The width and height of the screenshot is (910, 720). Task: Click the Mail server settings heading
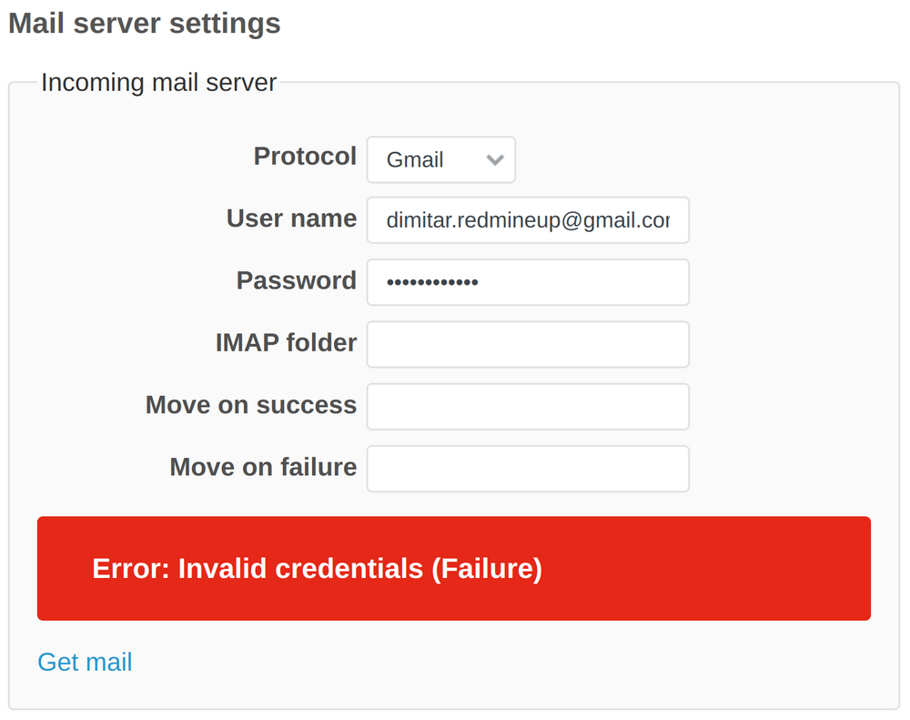click(145, 24)
